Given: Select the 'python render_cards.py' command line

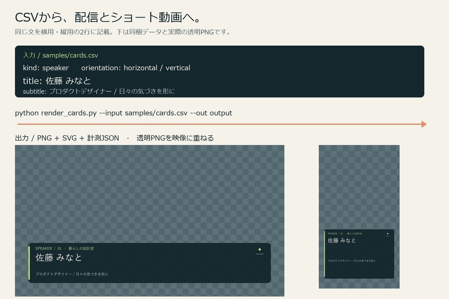Looking at the screenshot, I should point(123,113).
